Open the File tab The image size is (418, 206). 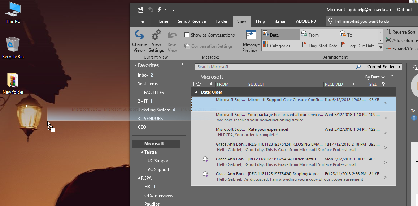pos(140,21)
